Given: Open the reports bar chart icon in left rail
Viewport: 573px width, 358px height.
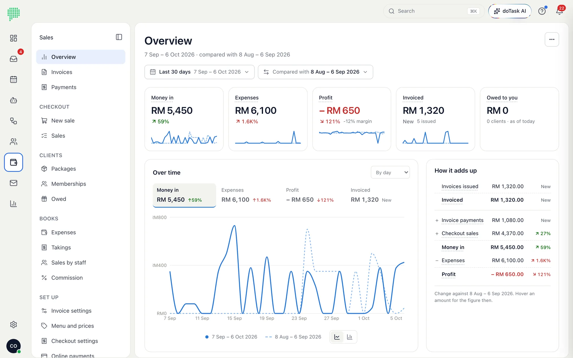Looking at the screenshot, I should [x=13, y=204].
